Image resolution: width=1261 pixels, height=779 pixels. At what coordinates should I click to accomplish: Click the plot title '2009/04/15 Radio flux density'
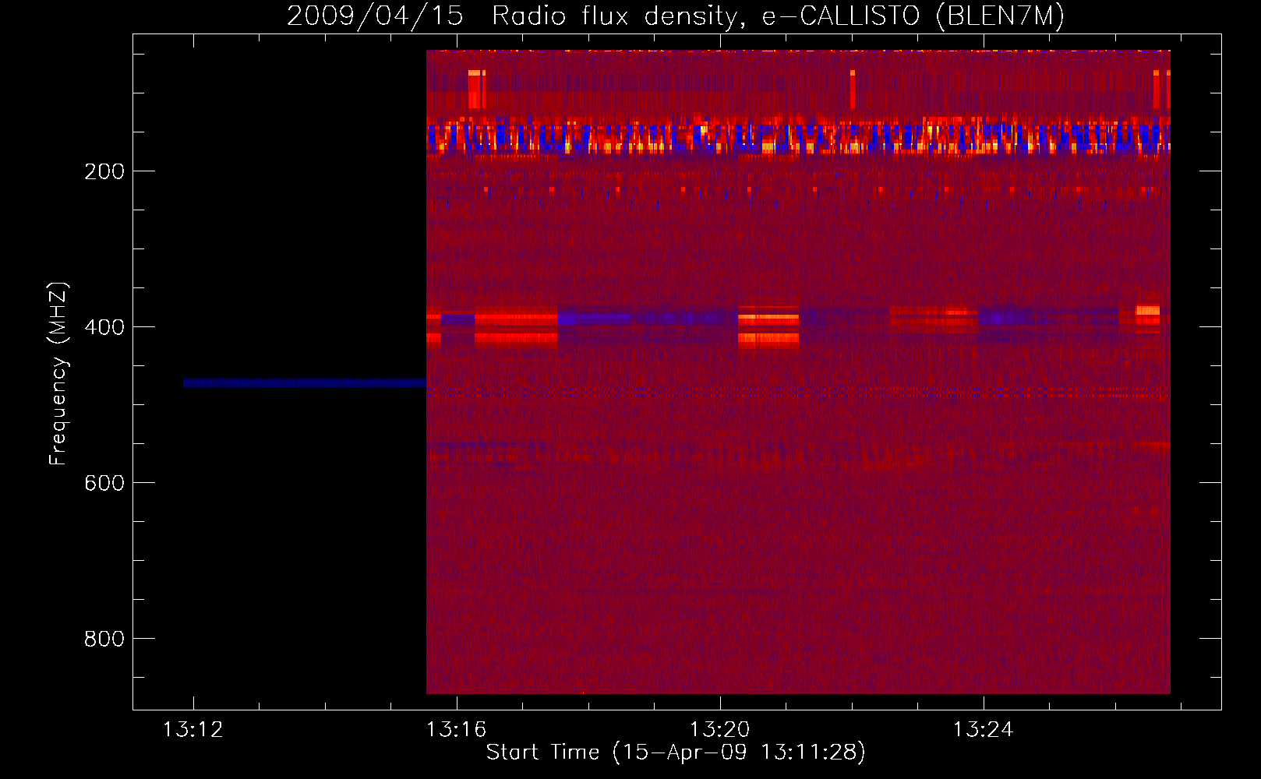(676, 16)
